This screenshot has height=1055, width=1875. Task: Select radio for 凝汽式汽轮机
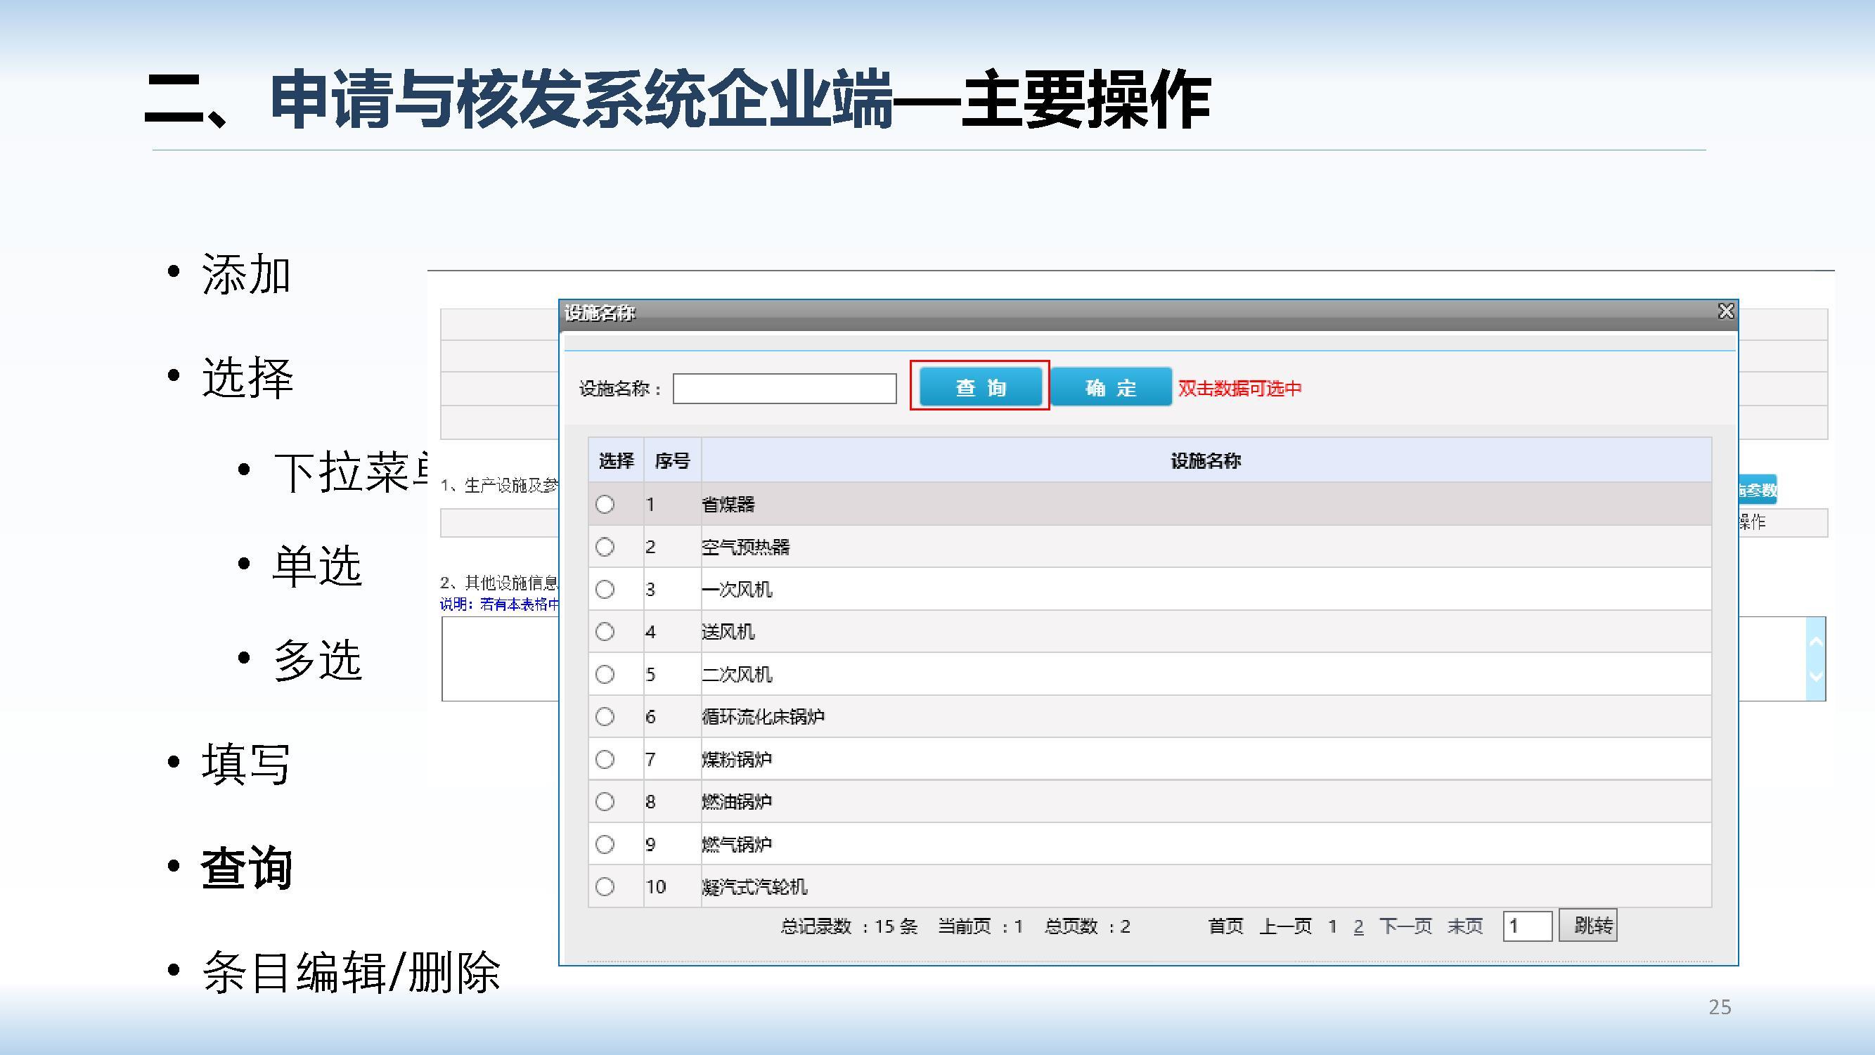point(604,886)
